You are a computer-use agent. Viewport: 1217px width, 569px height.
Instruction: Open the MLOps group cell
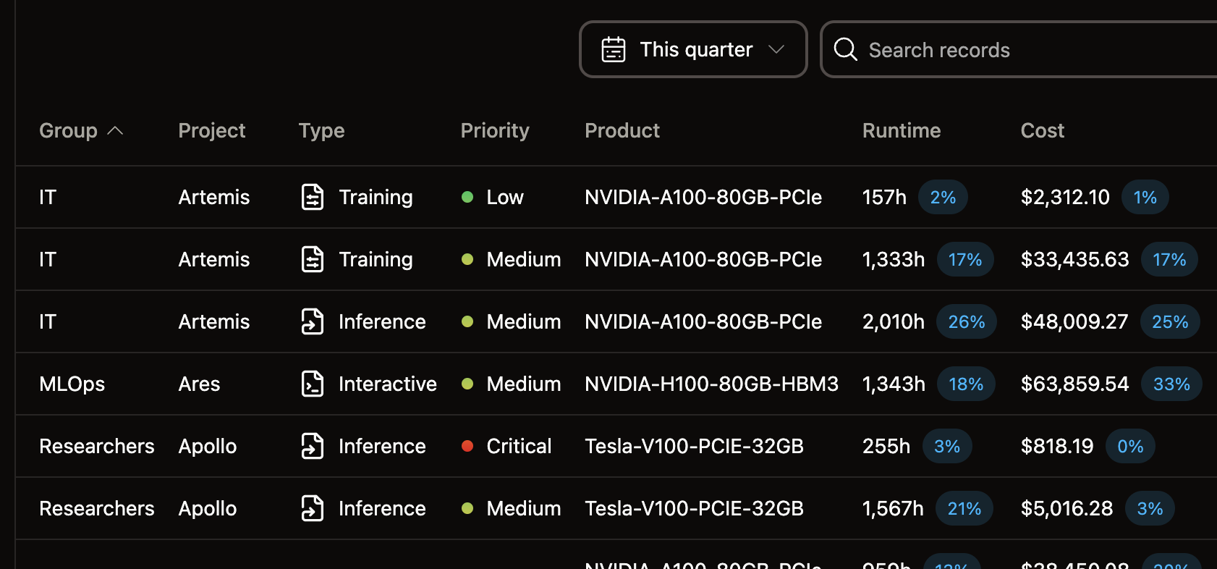pos(72,384)
